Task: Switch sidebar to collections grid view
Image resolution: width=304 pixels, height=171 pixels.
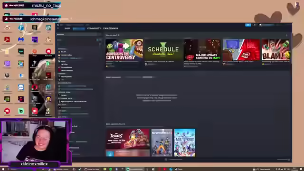Action: coord(100,34)
